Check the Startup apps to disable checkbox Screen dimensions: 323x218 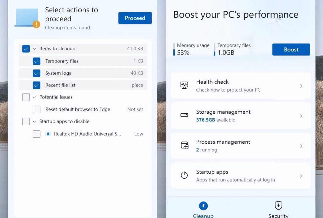(x=26, y=121)
